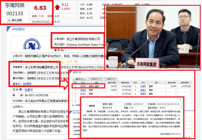Click the 今开 value 6.80
The width and height of the screenshot is (202, 140).
[x=90, y=4]
